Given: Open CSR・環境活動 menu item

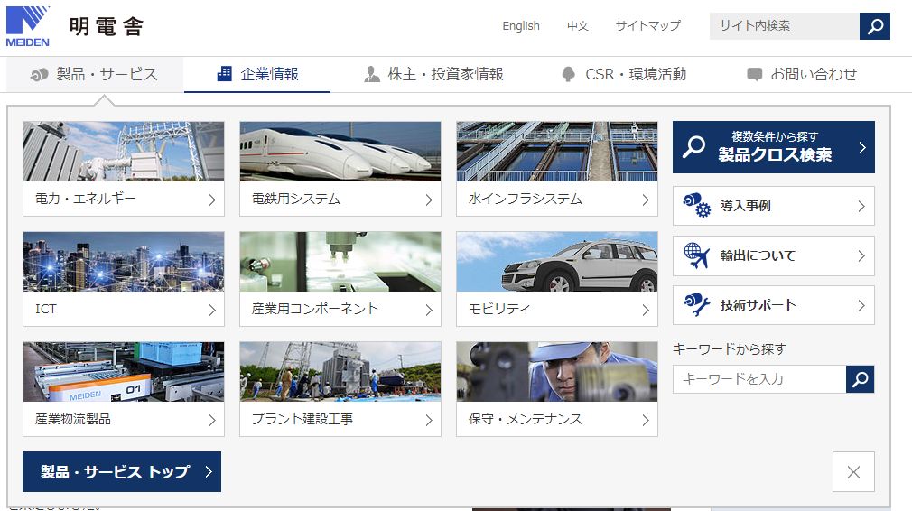Looking at the screenshot, I should pyautogui.click(x=623, y=74).
